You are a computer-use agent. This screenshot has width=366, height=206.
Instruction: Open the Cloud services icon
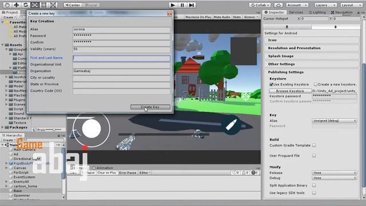[279, 5]
